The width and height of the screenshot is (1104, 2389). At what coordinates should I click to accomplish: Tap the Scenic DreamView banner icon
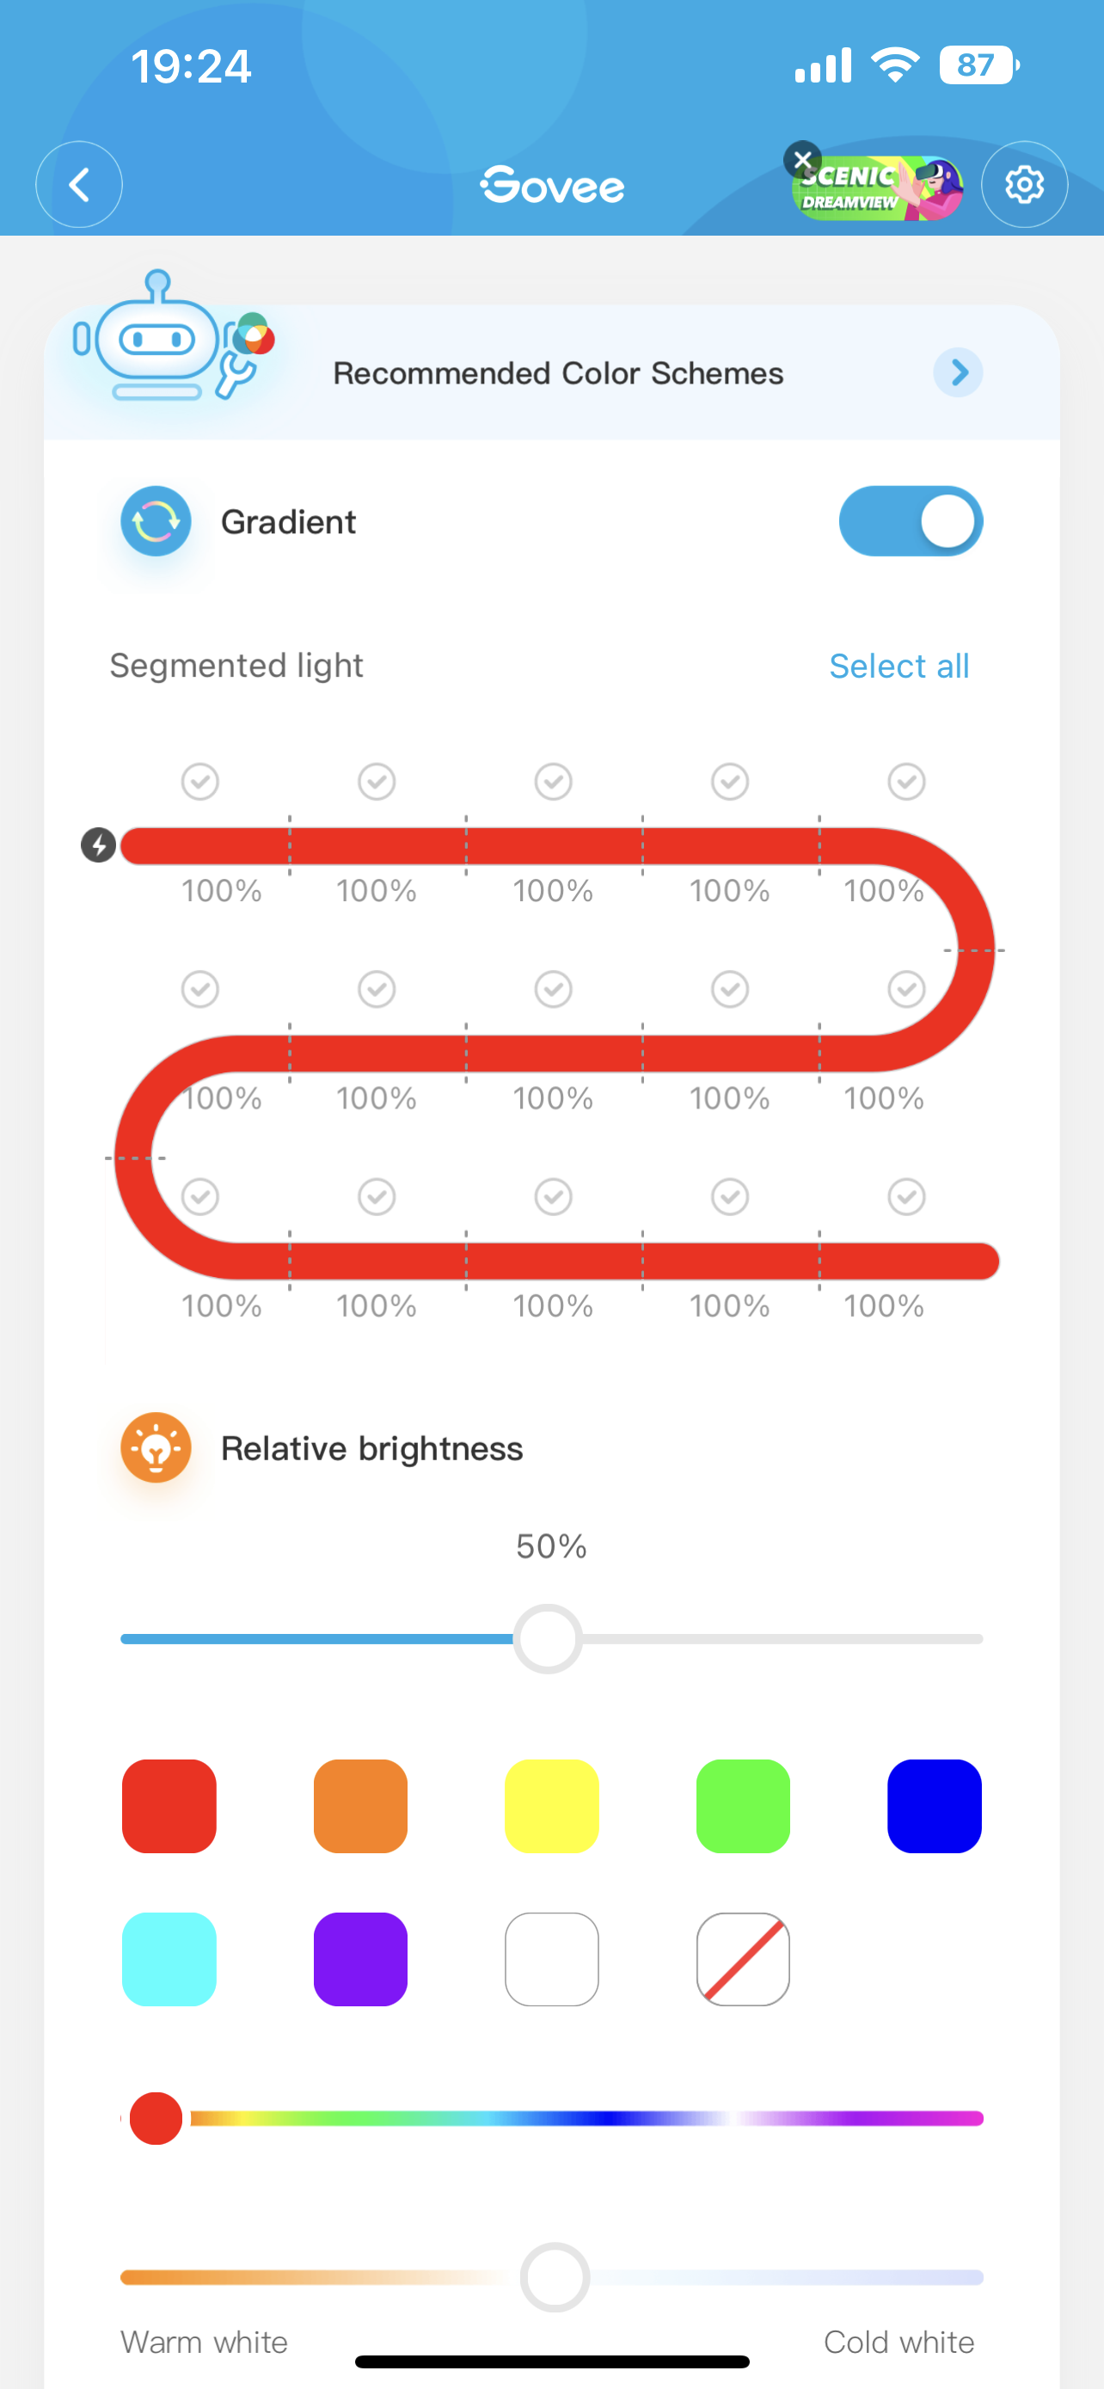pos(880,189)
